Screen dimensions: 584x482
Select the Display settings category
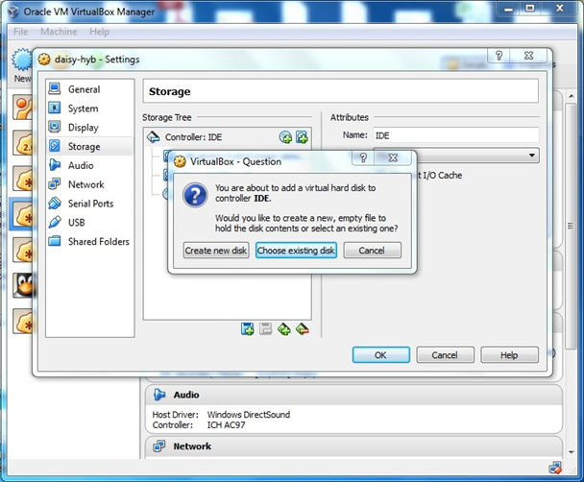[83, 128]
